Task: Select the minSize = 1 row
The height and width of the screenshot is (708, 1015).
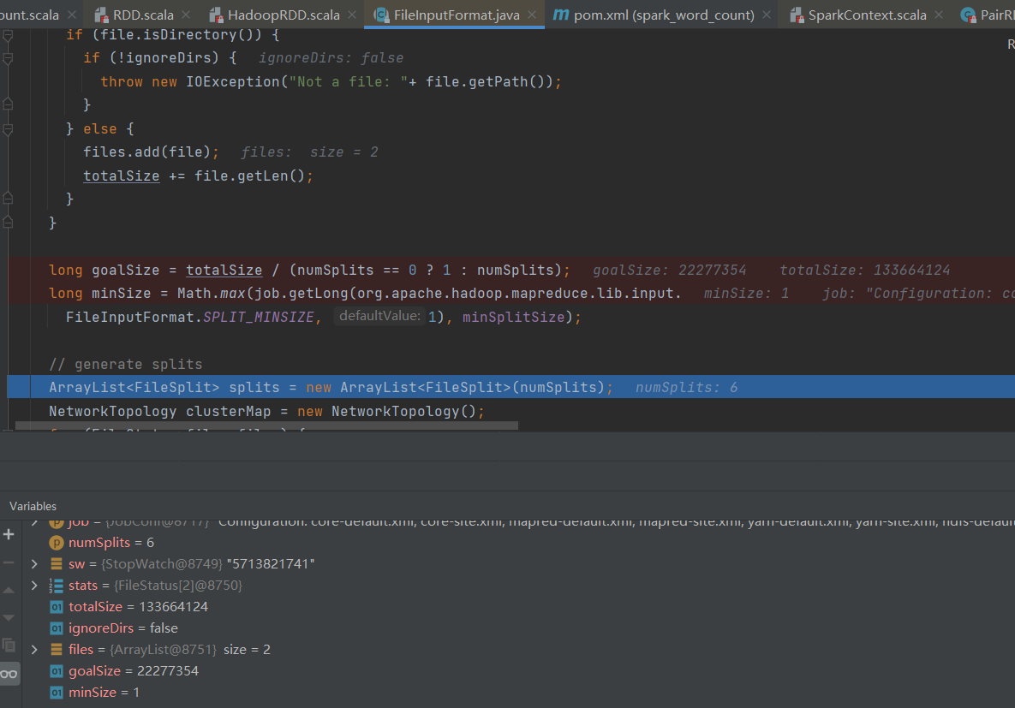Action: (518, 692)
